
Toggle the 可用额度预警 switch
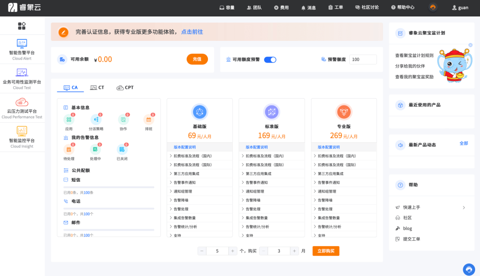pyautogui.click(x=270, y=60)
